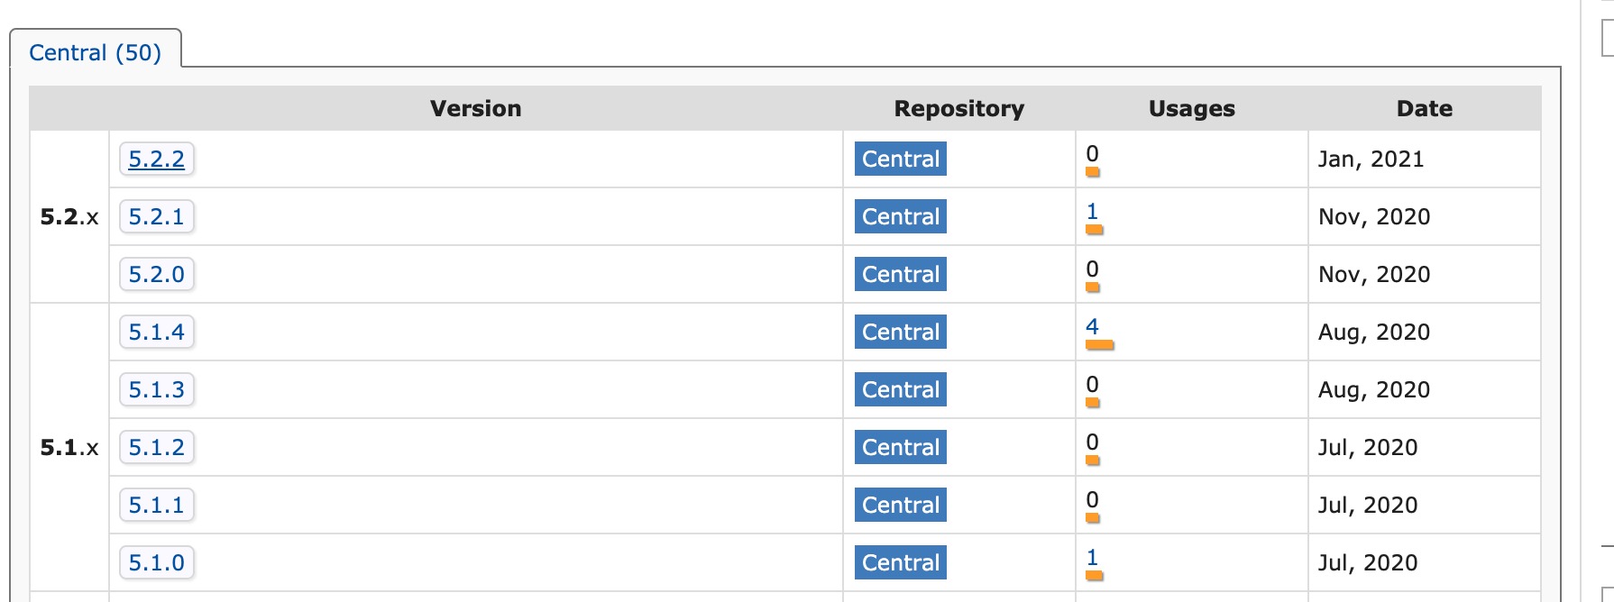Screen dimensions: 1614x602
Task: Open version 5.1.3 link
Action: click(156, 390)
